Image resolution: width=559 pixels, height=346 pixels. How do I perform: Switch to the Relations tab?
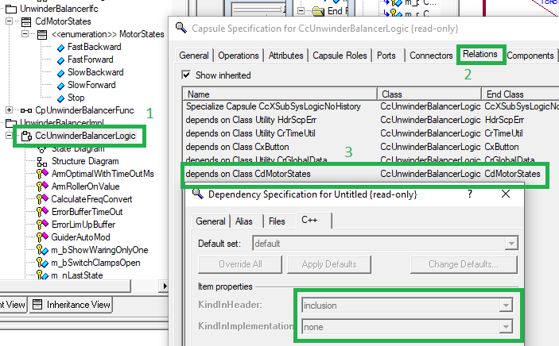pos(480,54)
